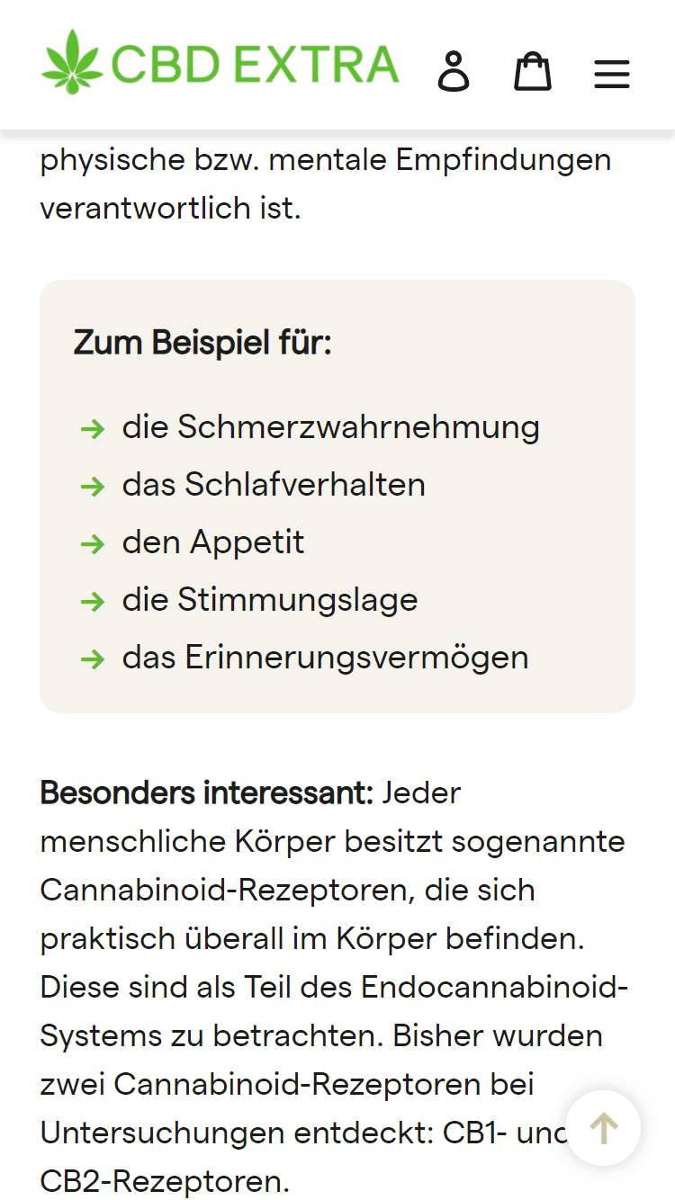Screen dimensions: 675x1200
Task: Click the scroll-to-top arrow button
Action: (x=604, y=1128)
